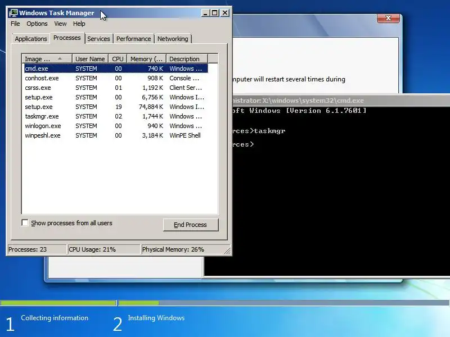Viewport: 450px width, 337px height.
Task: Sort by the Description column header
Action: (x=187, y=59)
